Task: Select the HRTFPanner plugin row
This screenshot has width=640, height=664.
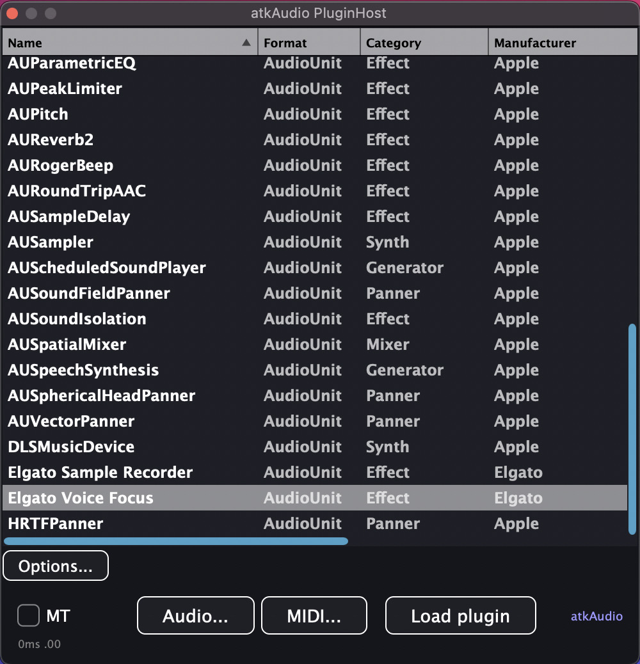Action: point(56,524)
